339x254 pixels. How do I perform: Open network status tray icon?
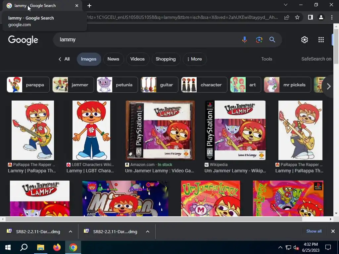point(288,247)
